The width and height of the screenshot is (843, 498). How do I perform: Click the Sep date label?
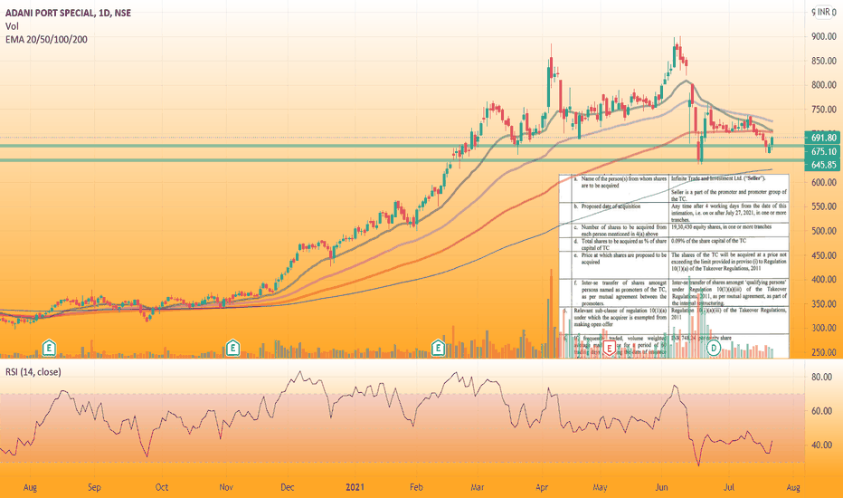94,487
